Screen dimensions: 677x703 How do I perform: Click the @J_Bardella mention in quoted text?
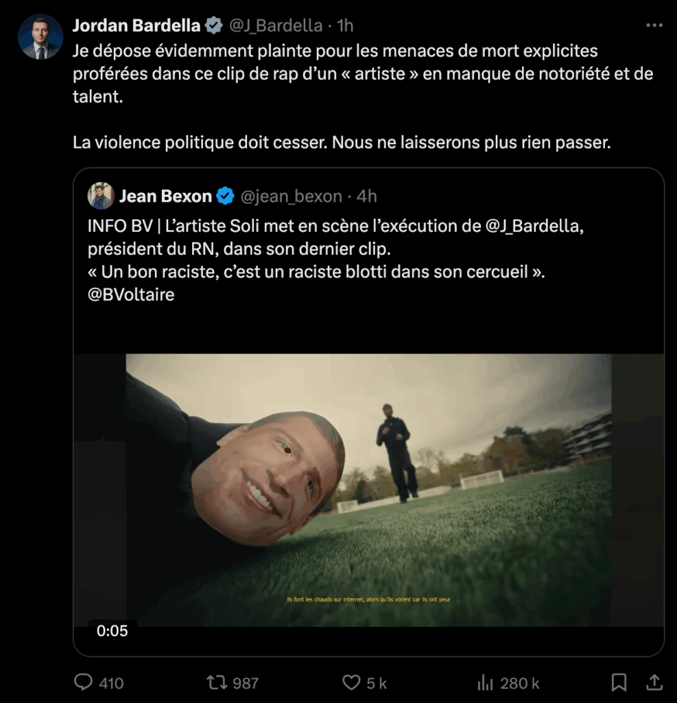pos(534,226)
